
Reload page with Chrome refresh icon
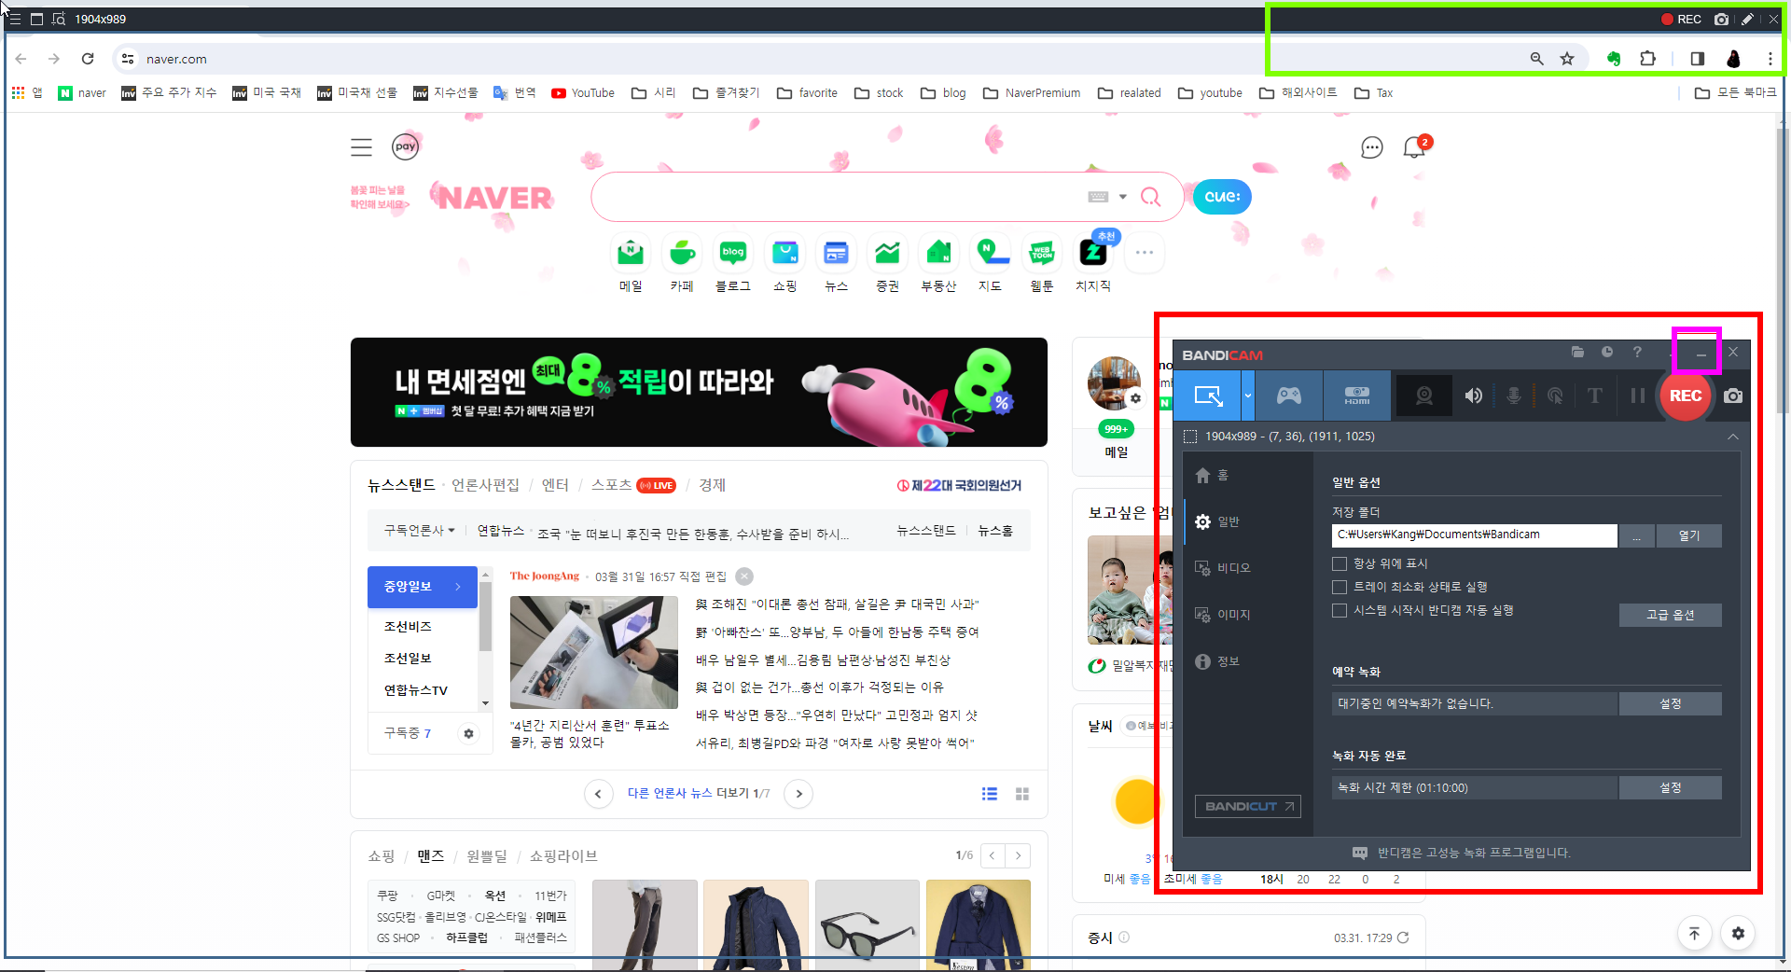click(88, 59)
